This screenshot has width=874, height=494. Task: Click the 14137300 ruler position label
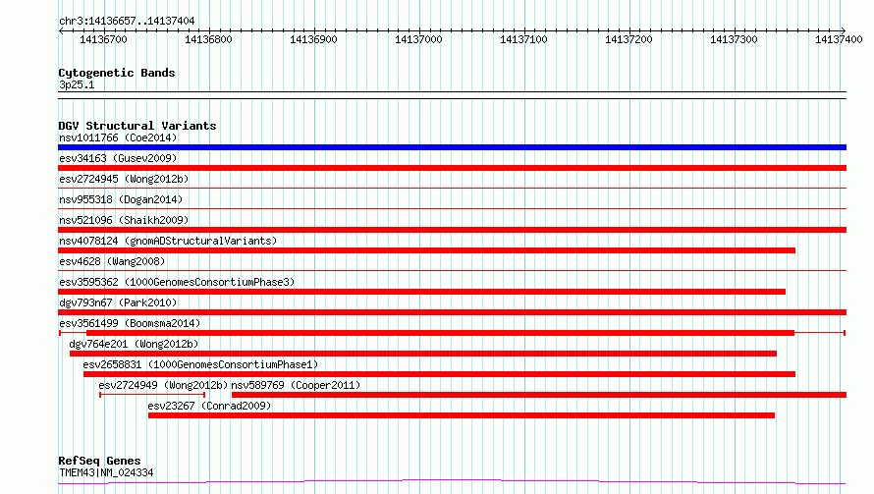tap(735, 39)
